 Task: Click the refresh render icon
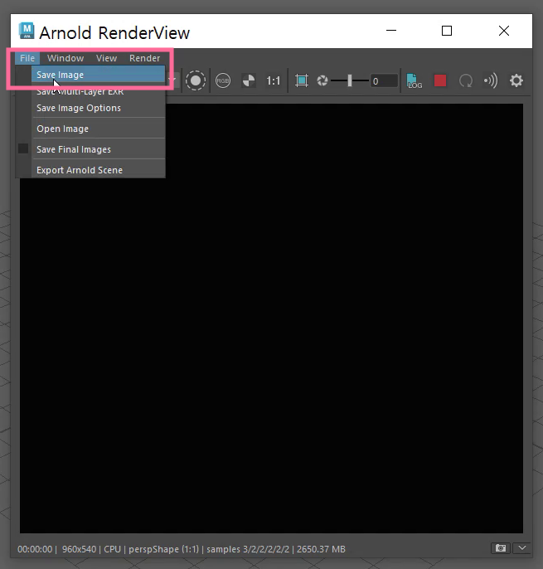click(x=466, y=80)
